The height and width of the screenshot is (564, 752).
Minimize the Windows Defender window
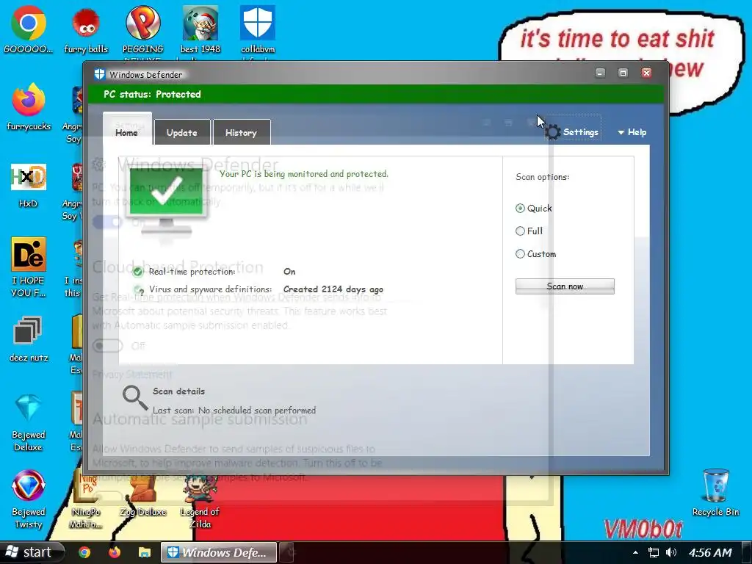(x=600, y=73)
